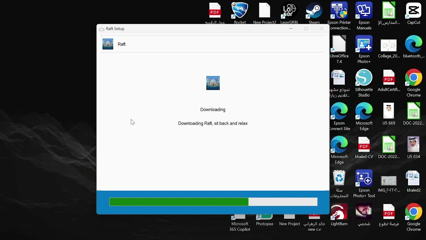Click the 'خالد الزهراني new c.v' label
The width and height of the screenshot is (426, 240).
(314, 227)
